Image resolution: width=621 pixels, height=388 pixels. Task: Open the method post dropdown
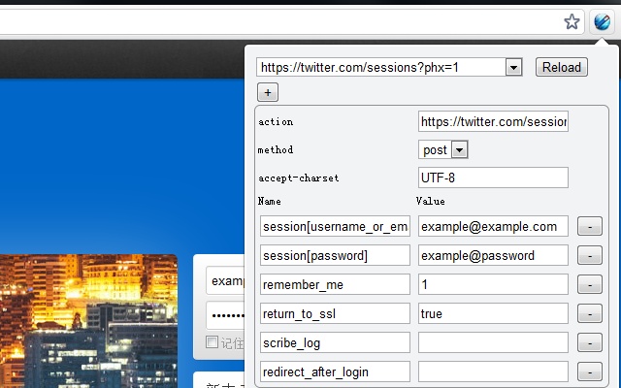(443, 149)
